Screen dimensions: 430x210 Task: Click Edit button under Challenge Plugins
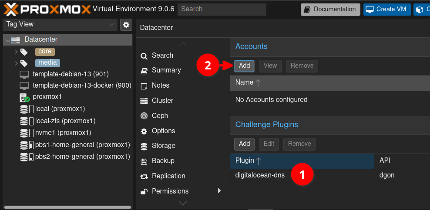pos(269,144)
